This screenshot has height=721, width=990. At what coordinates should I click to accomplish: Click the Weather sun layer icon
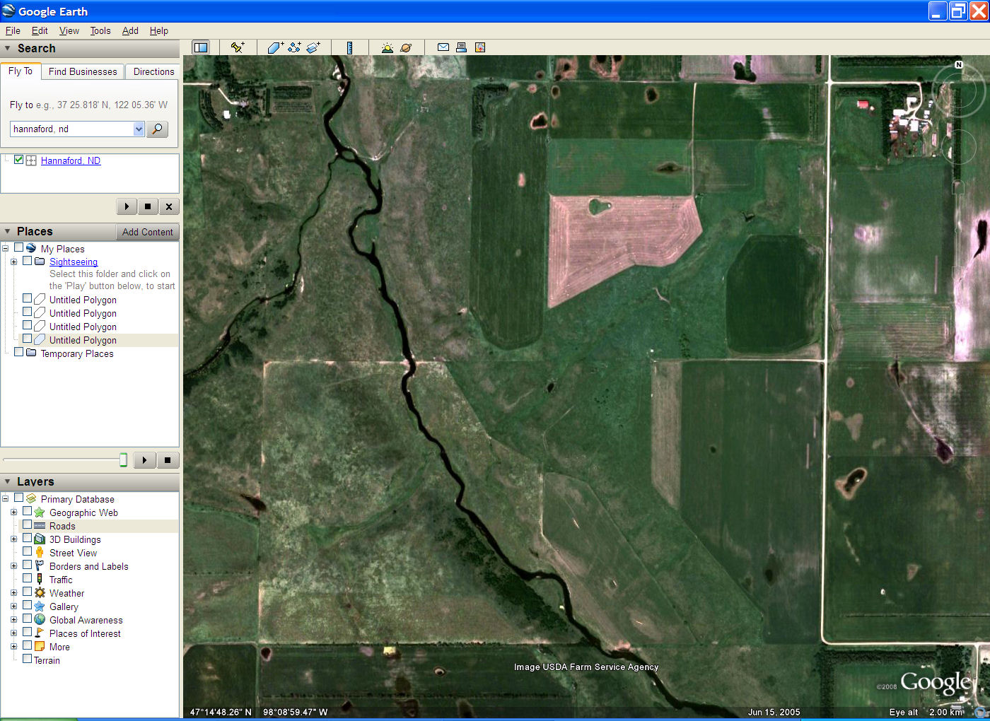40,592
